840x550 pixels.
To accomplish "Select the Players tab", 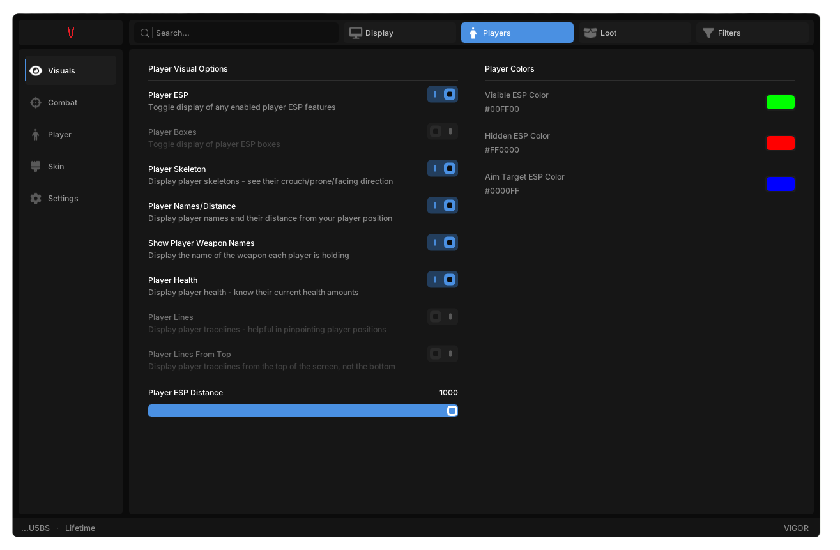I will click(517, 33).
